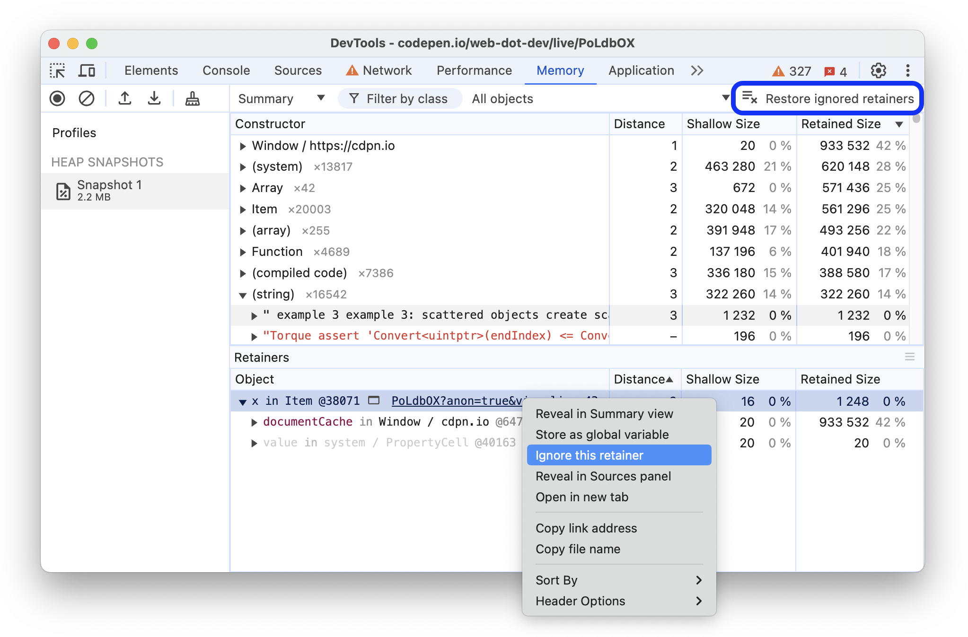Open the Summary view dropdown
The image size is (968, 637).
[278, 99]
